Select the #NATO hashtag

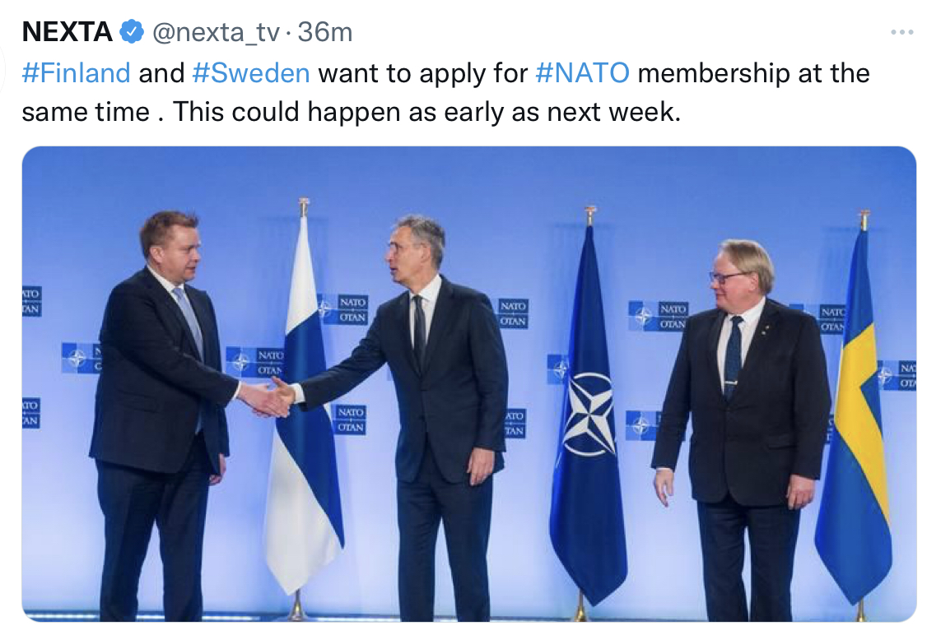click(x=582, y=73)
